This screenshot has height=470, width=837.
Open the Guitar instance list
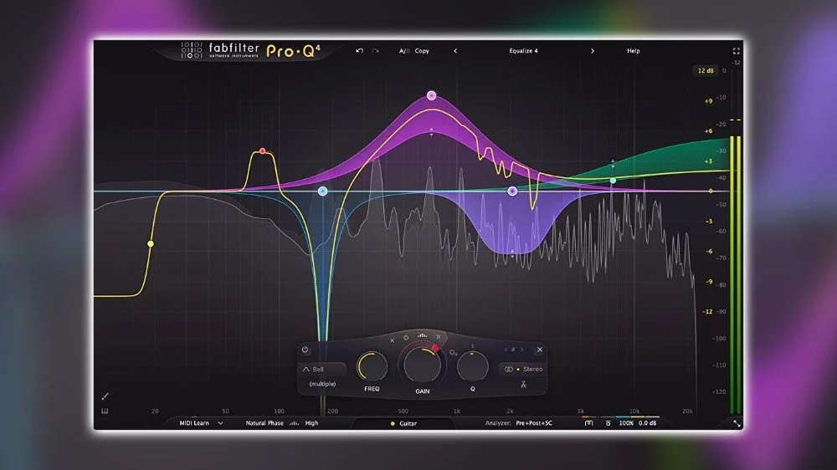(404, 424)
